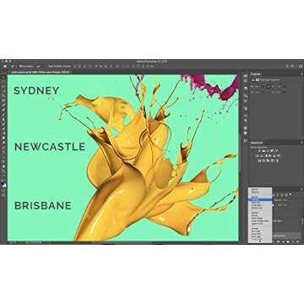
Task: Add a Channel Mixer adjustment
Action: [275, 155]
